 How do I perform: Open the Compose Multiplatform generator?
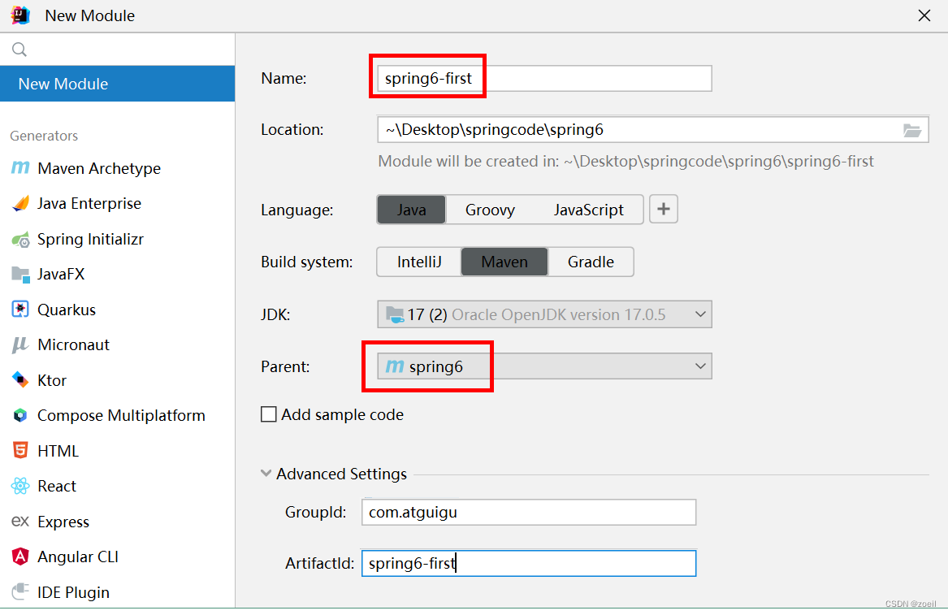[x=117, y=415]
